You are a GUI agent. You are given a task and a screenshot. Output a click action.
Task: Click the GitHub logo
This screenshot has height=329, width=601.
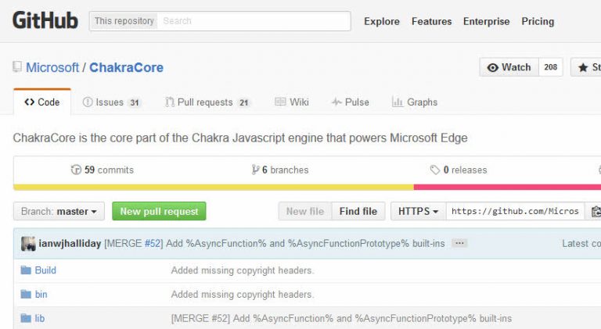point(45,21)
